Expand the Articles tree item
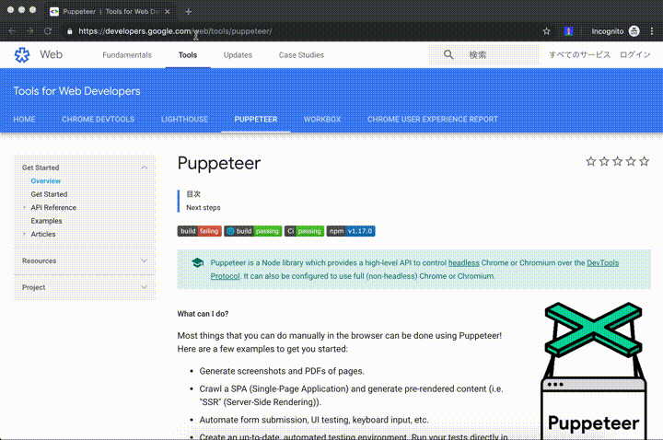The image size is (663, 440). [x=24, y=234]
